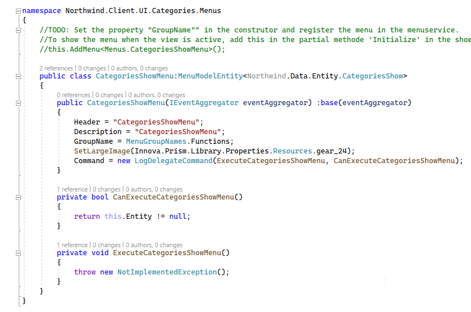
Task: Open "0 references" CodeLens above the constructor
Action: 74,95
